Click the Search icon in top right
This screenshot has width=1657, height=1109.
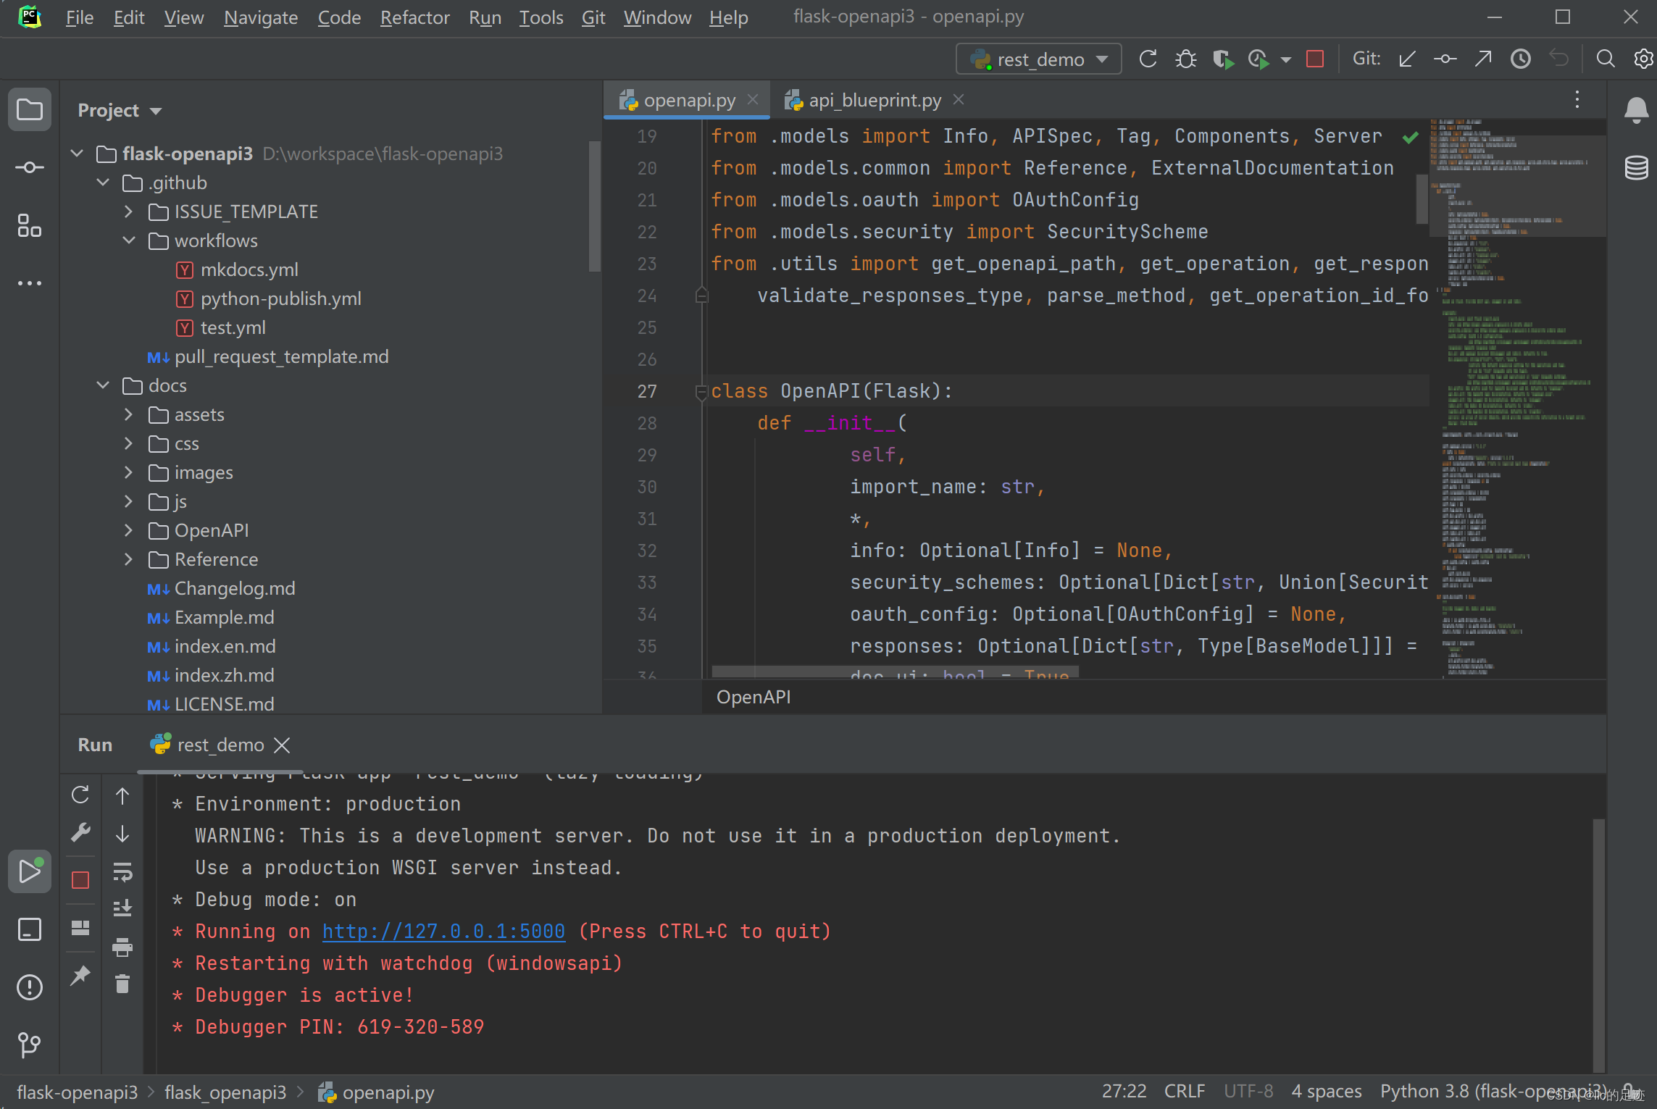click(1605, 58)
